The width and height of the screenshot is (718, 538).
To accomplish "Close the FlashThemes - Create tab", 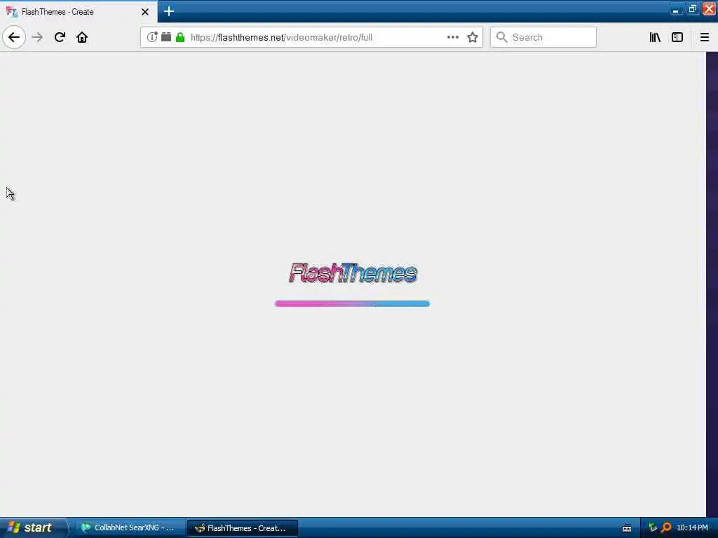I will pyautogui.click(x=144, y=12).
